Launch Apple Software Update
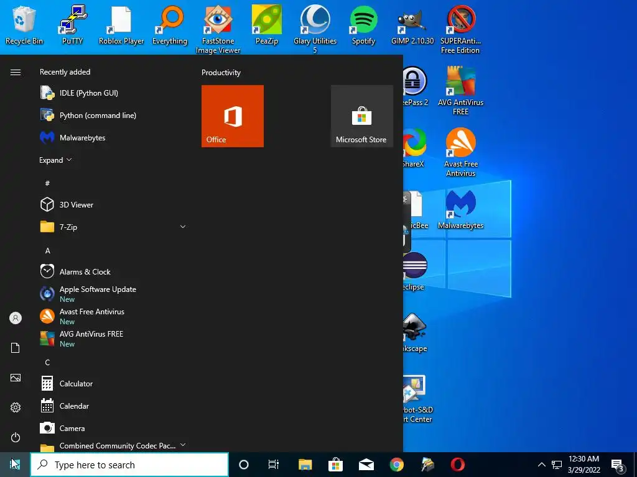637x477 pixels. coord(113,294)
